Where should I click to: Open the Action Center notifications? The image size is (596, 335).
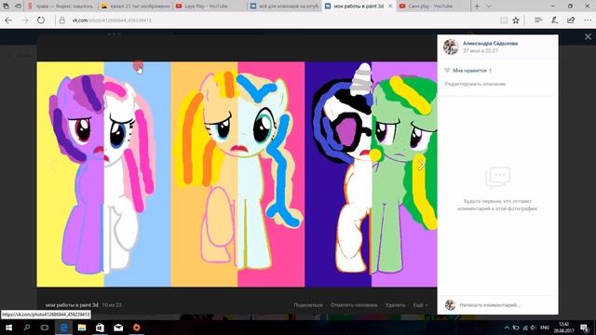[584, 328]
